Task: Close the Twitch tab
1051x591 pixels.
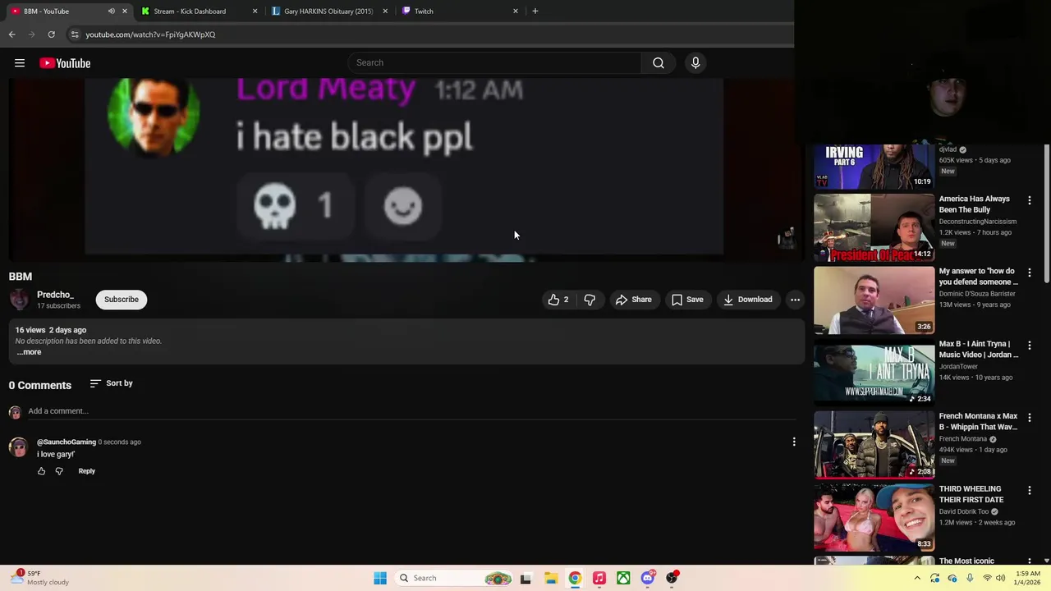Action: 516,11
